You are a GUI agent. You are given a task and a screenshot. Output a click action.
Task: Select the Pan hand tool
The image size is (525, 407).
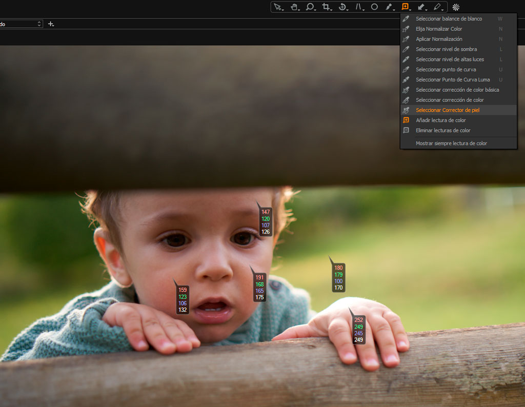click(x=294, y=7)
